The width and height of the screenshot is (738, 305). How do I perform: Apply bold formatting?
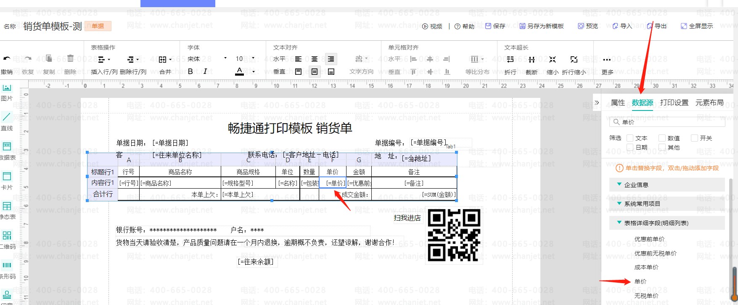(x=190, y=71)
